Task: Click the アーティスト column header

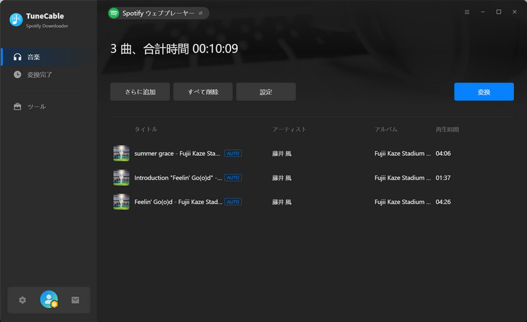Action: click(289, 129)
